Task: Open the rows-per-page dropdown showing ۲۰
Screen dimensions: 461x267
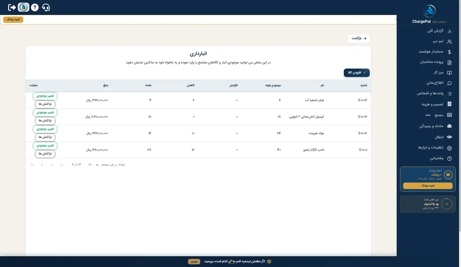Action: (94, 165)
